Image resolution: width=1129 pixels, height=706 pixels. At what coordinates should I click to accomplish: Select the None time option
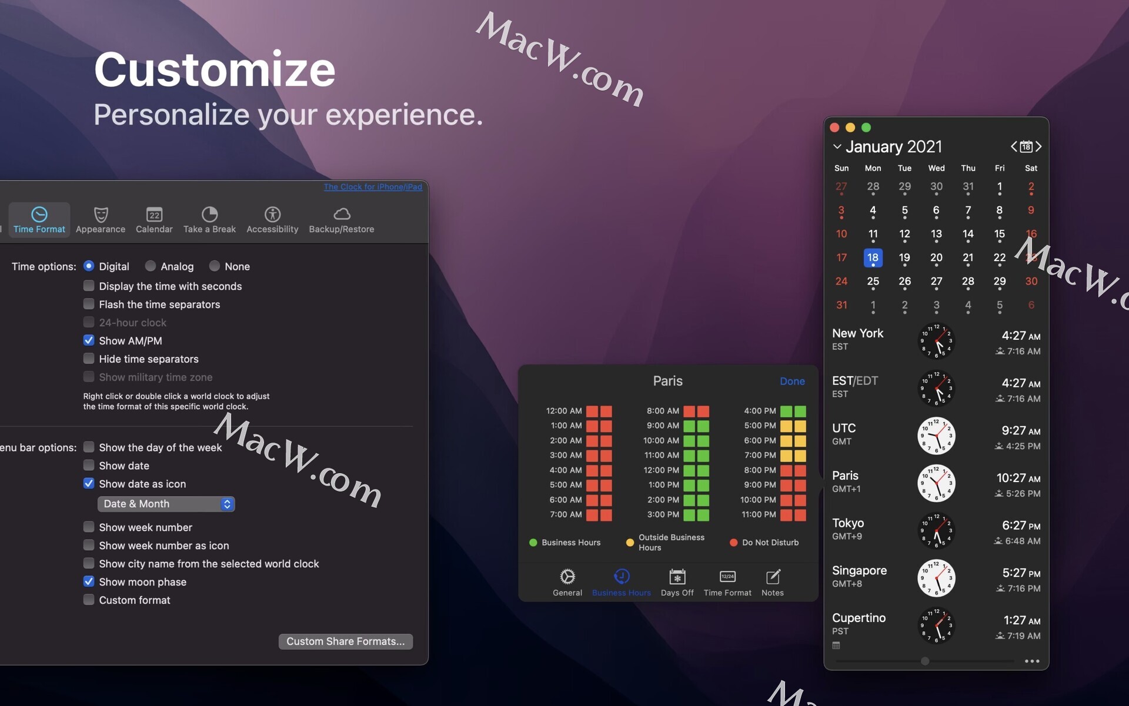215,266
